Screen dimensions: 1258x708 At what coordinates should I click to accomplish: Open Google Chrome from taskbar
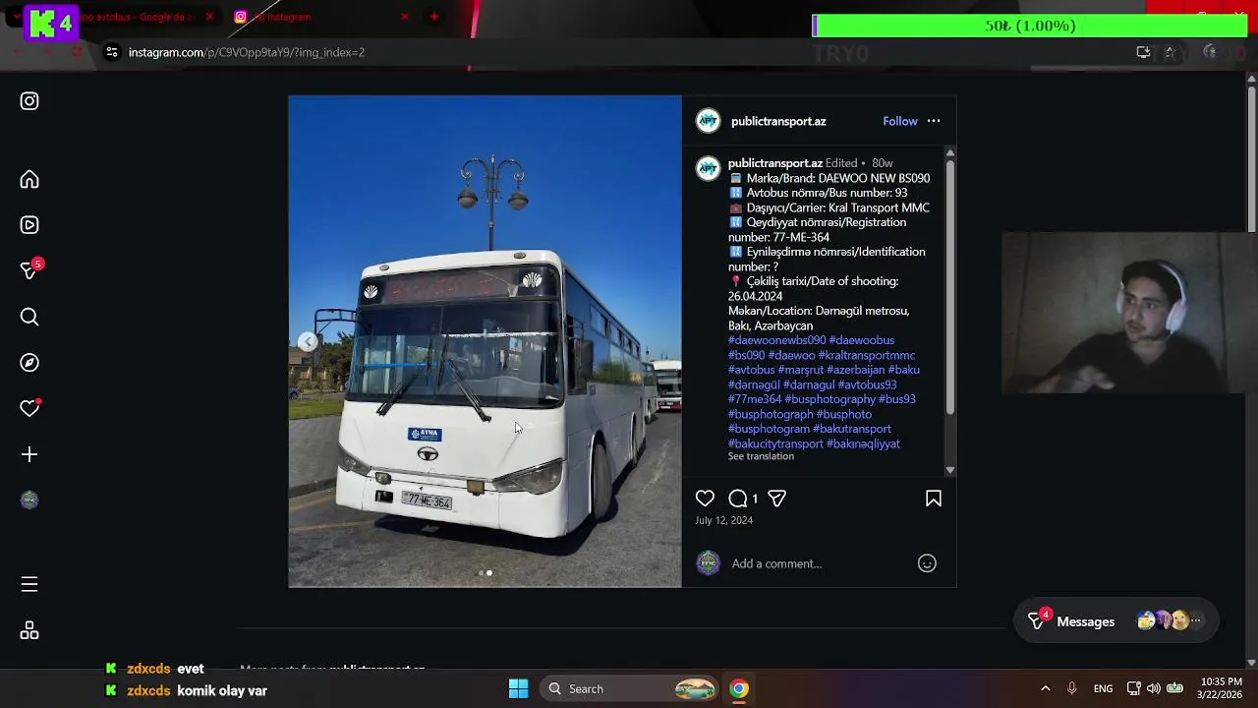pyautogui.click(x=739, y=688)
